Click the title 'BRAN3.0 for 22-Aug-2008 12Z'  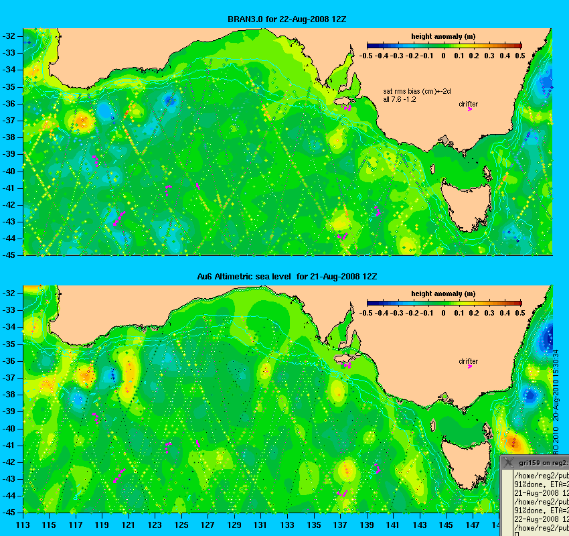(x=287, y=19)
